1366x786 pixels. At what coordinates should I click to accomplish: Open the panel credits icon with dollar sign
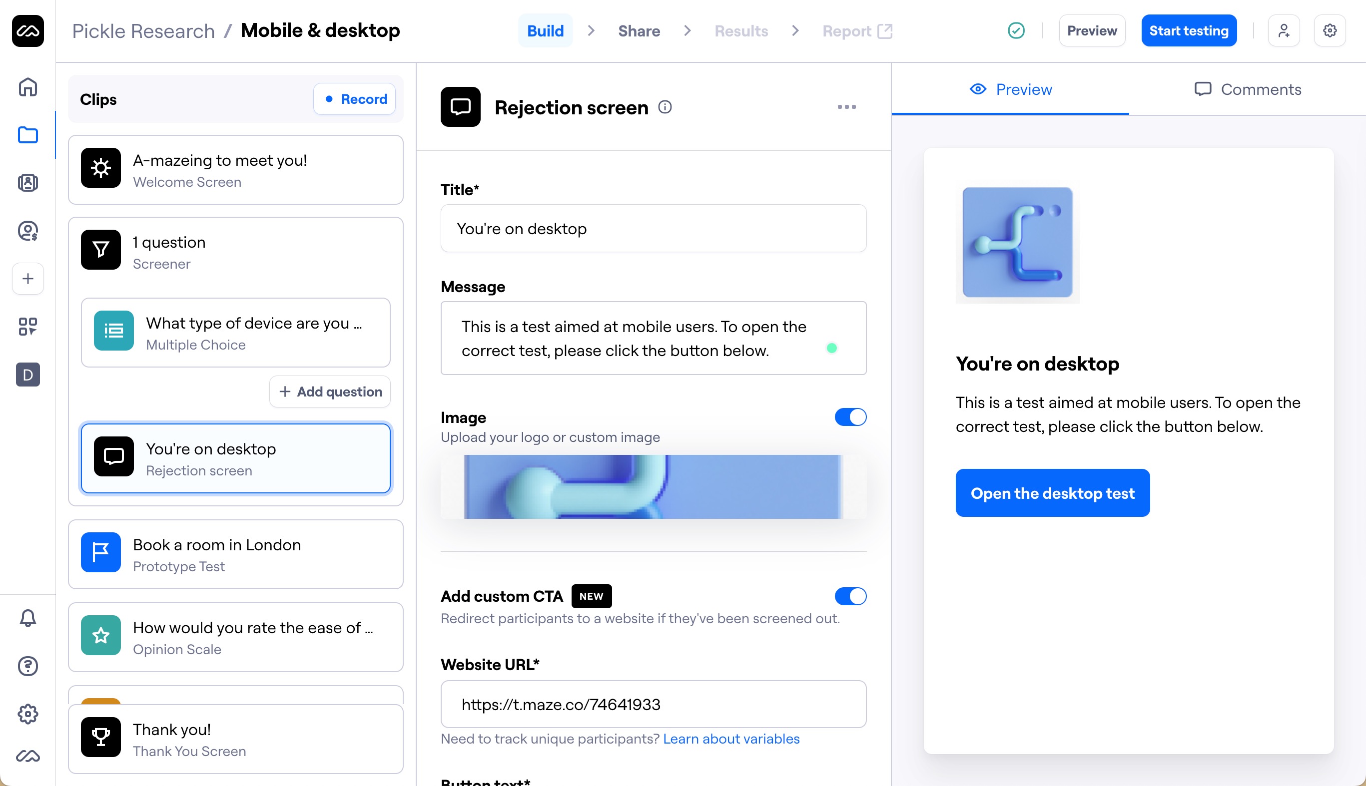[x=27, y=231]
